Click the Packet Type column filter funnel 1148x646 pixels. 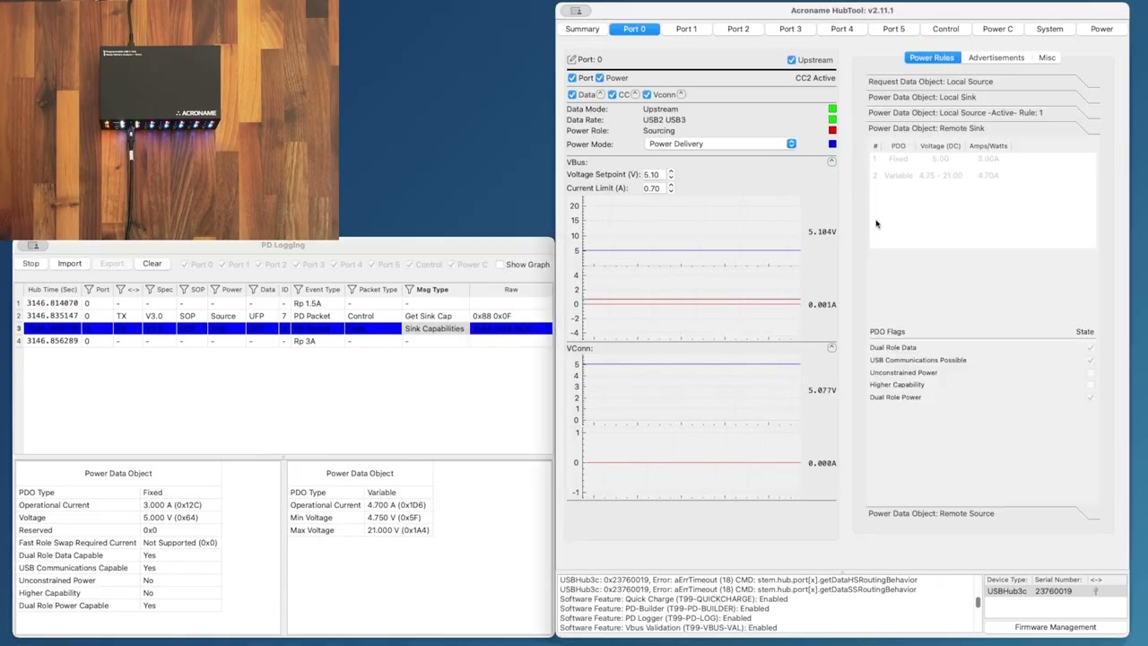(x=352, y=290)
